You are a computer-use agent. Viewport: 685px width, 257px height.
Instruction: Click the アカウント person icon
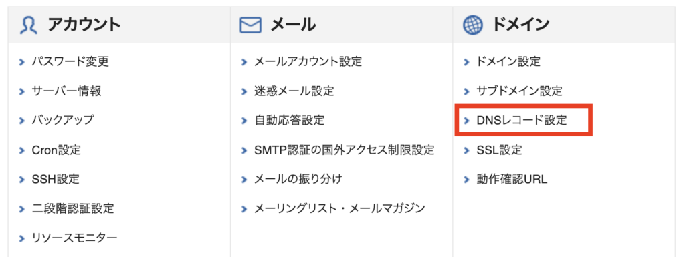tap(29, 25)
